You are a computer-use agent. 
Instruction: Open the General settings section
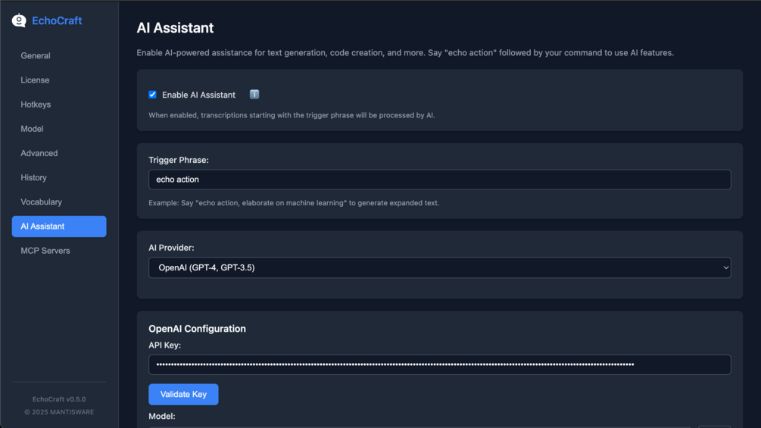point(36,56)
